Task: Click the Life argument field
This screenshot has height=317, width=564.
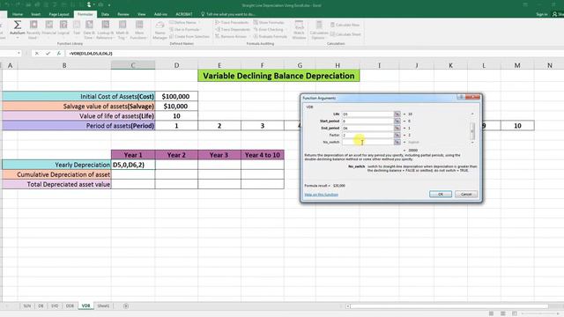Action: click(x=367, y=114)
